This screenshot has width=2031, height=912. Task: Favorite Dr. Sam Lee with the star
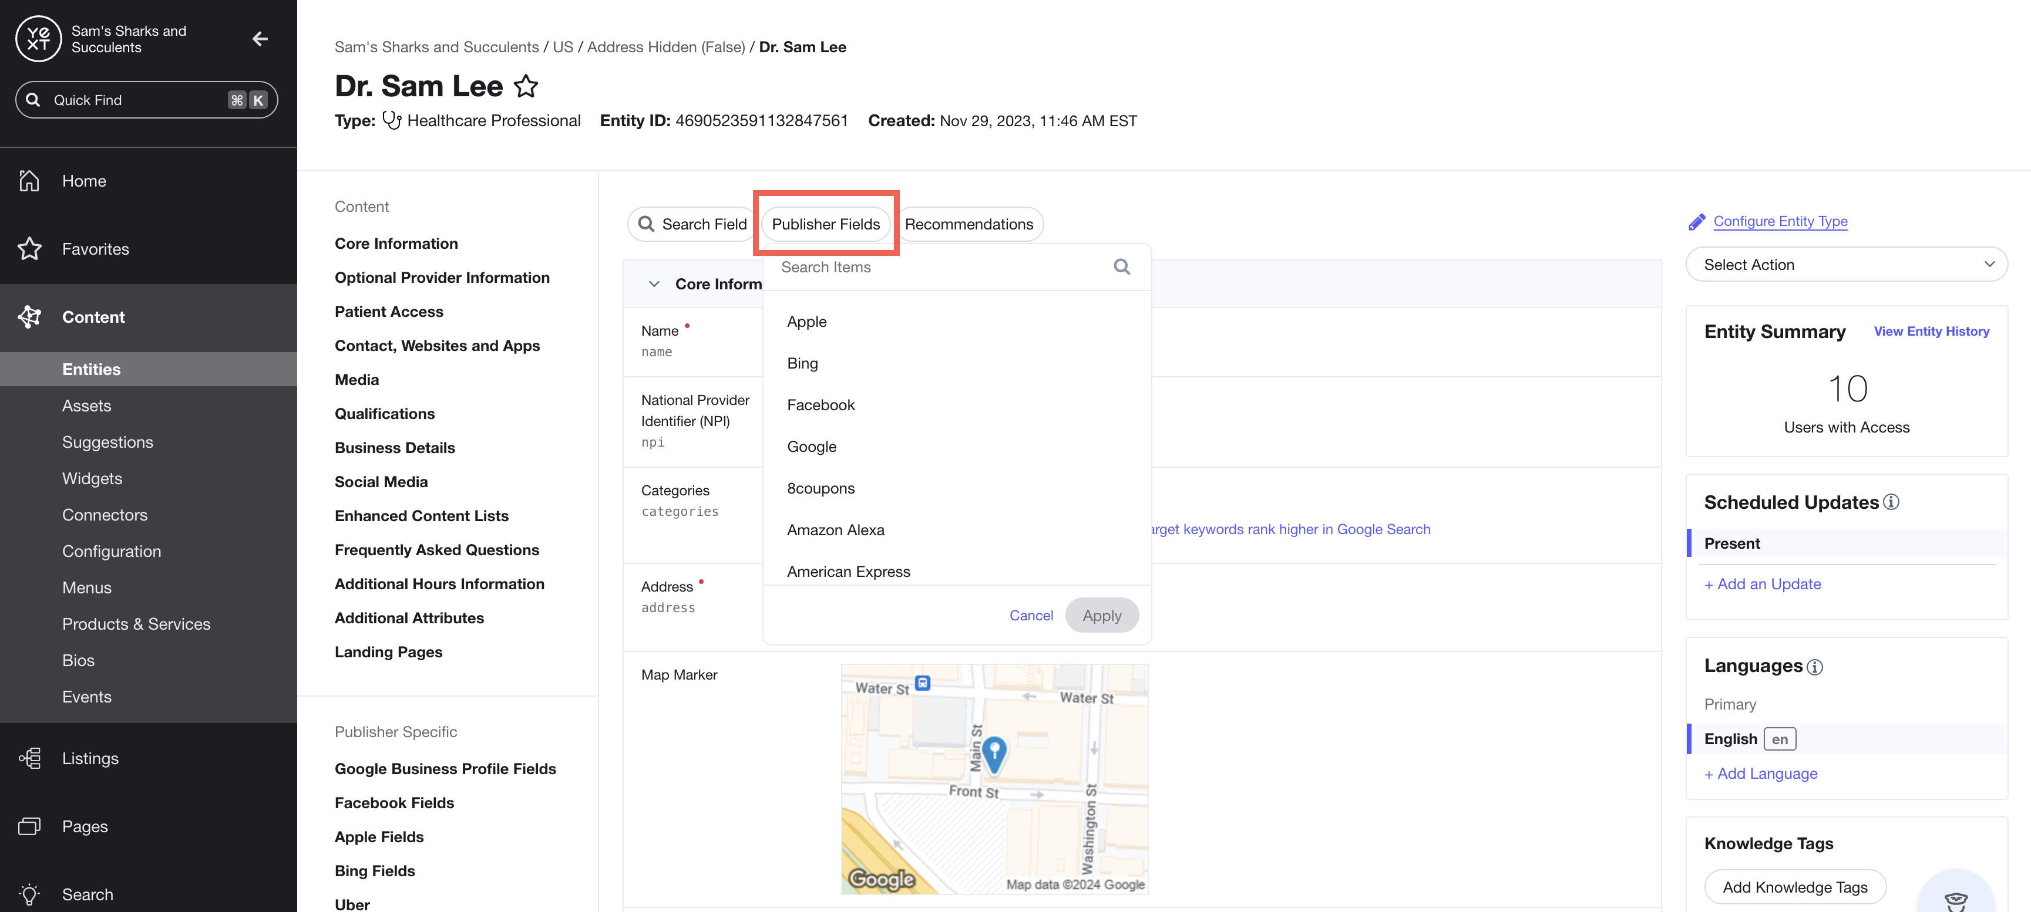tap(526, 86)
